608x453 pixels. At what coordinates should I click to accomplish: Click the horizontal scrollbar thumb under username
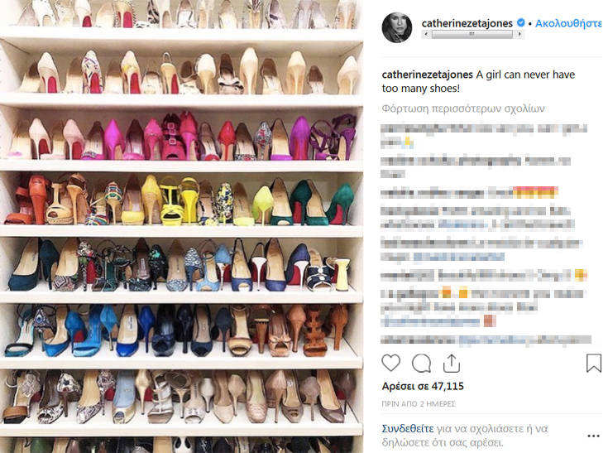click(x=472, y=34)
